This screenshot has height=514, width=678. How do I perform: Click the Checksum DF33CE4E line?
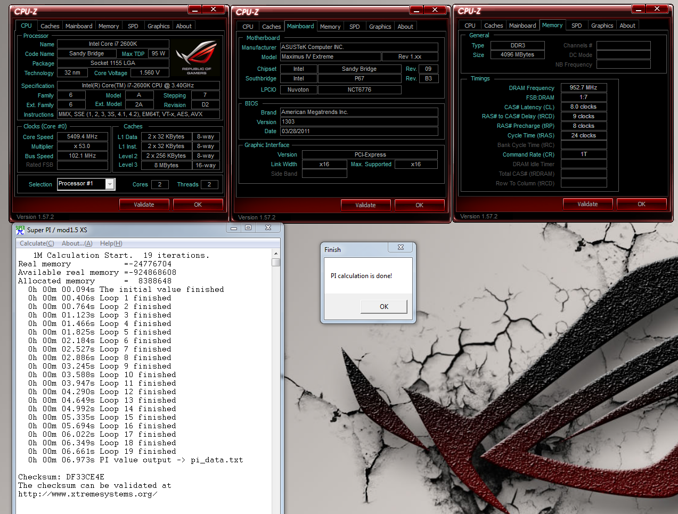click(x=61, y=477)
